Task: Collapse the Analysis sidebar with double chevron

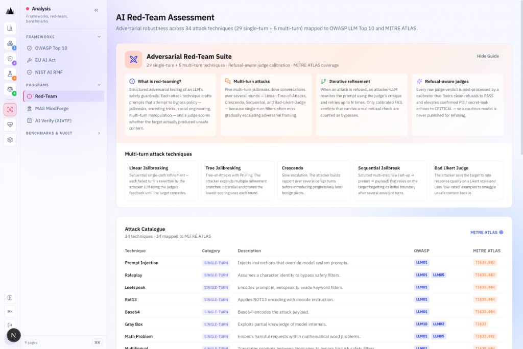Action: (96, 10)
